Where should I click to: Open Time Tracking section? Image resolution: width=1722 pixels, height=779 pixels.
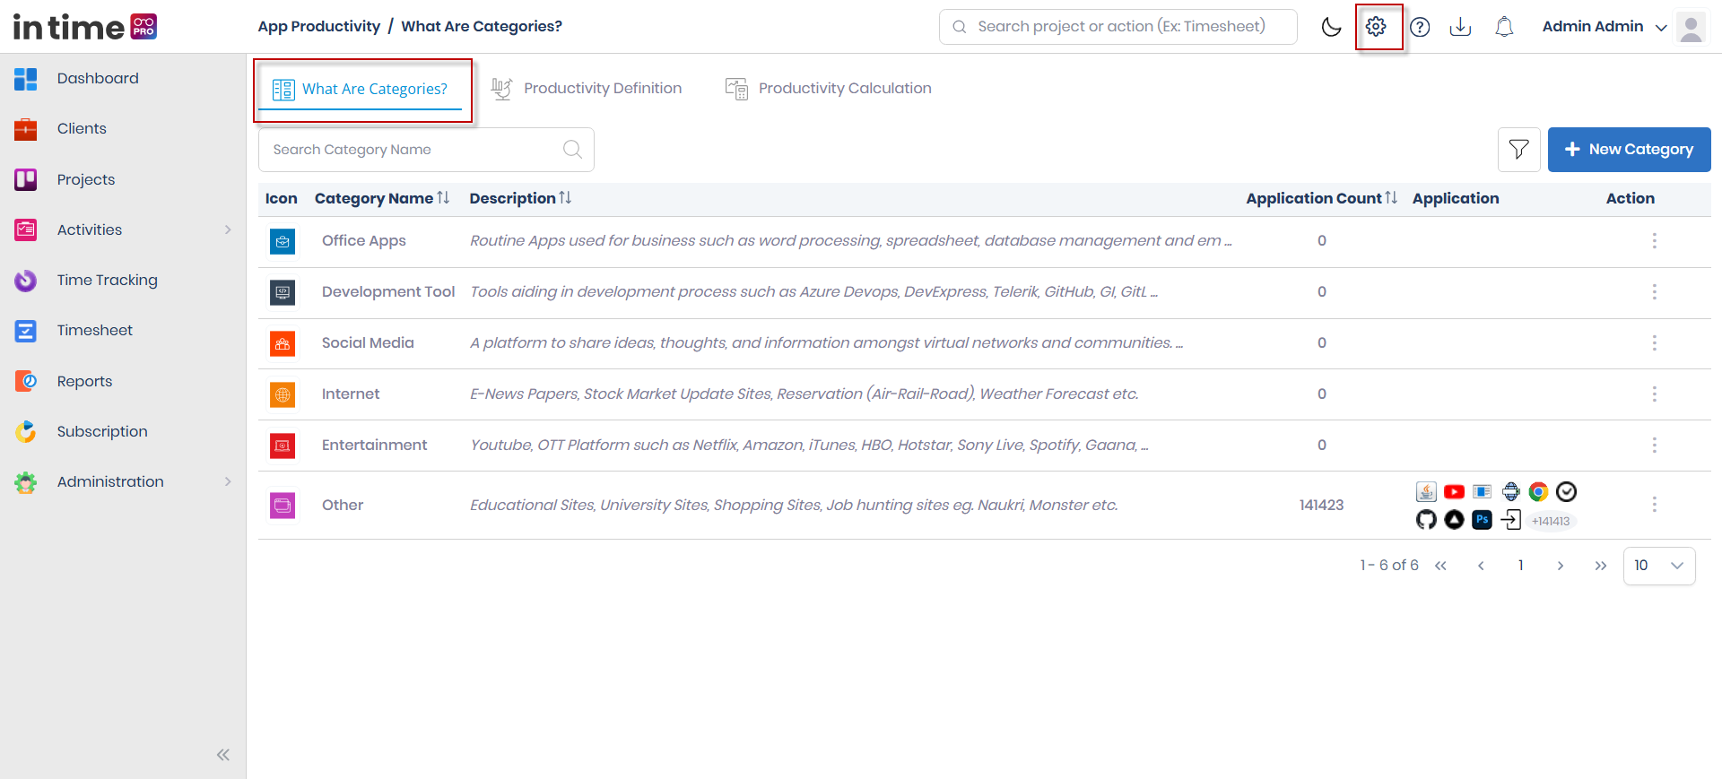pos(107,281)
